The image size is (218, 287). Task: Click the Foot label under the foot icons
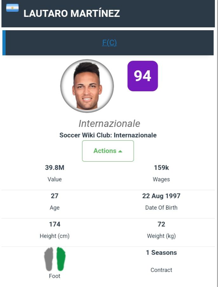pos(54,276)
